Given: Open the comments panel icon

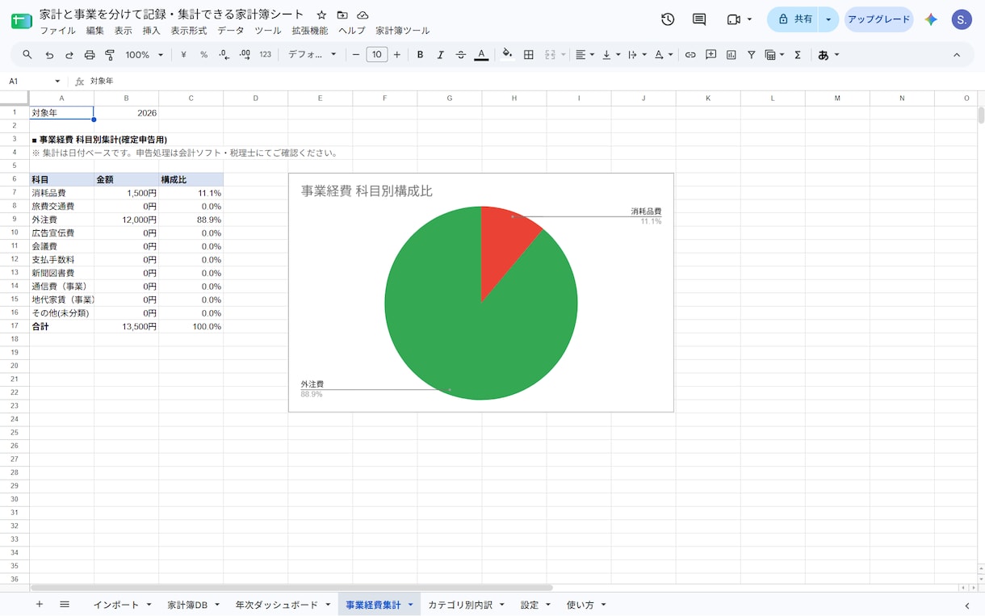Looking at the screenshot, I should 699,19.
